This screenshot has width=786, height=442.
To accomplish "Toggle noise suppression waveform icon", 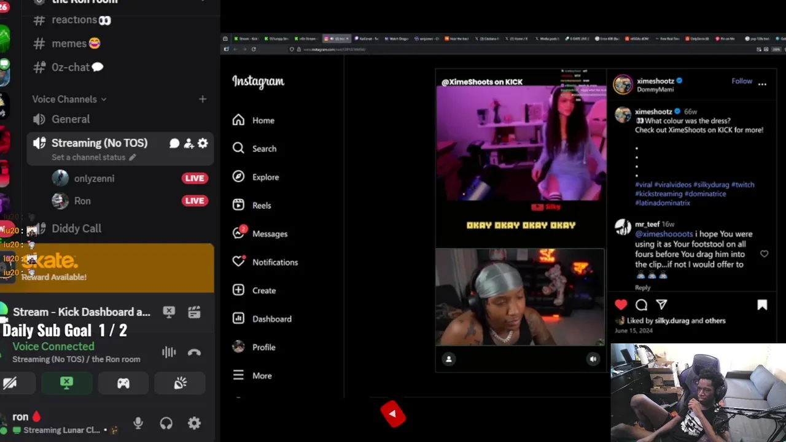I will [169, 352].
